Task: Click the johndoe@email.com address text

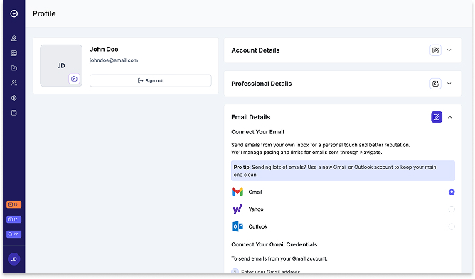Action: pyautogui.click(x=114, y=60)
